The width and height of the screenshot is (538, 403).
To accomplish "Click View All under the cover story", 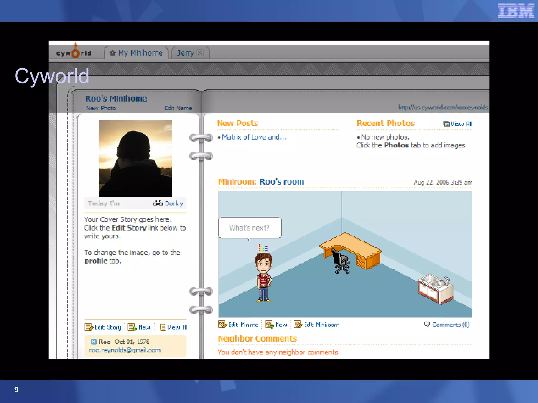I will 177,327.
